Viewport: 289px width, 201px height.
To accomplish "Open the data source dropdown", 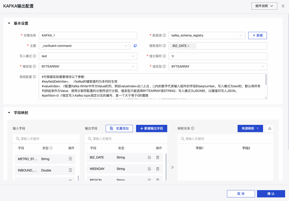I will coord(207,35).
